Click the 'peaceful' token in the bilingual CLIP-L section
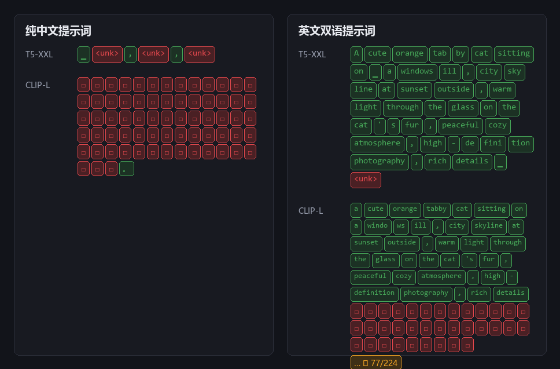The width and height of the screenshot is (560, 369). (x=370, y=277)
